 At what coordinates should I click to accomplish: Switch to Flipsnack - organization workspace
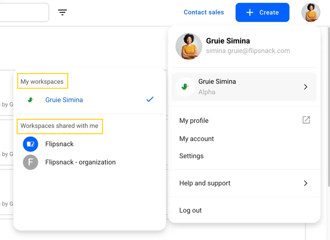(81, 162)
